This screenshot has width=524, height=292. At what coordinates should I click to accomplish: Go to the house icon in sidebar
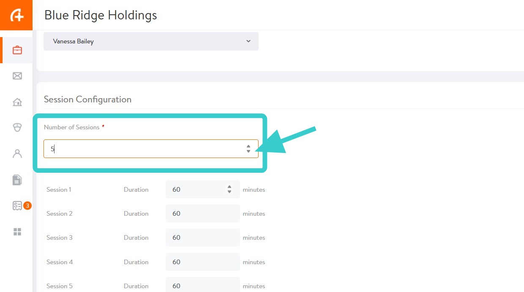pyautogui.click(x=17, y=102)
